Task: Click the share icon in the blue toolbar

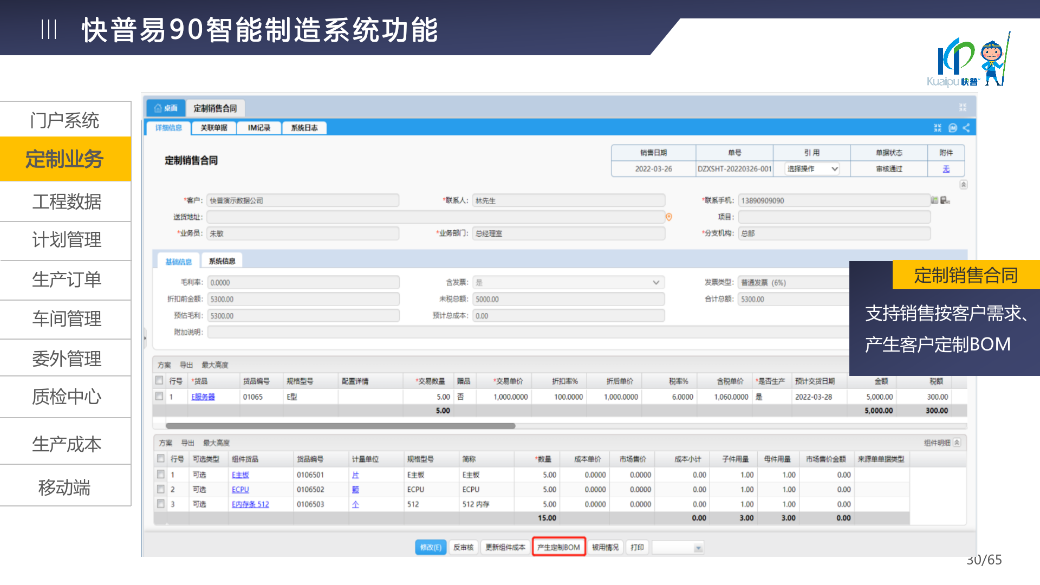Action: (x=966, y=128)
